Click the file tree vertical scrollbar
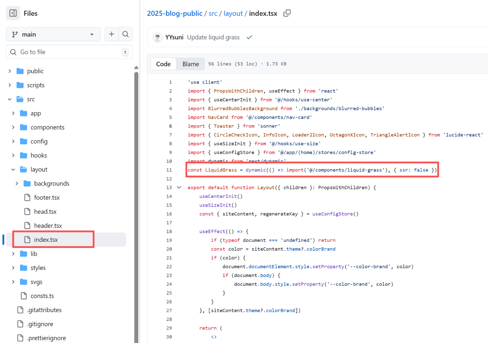 (x=136, y=203)
